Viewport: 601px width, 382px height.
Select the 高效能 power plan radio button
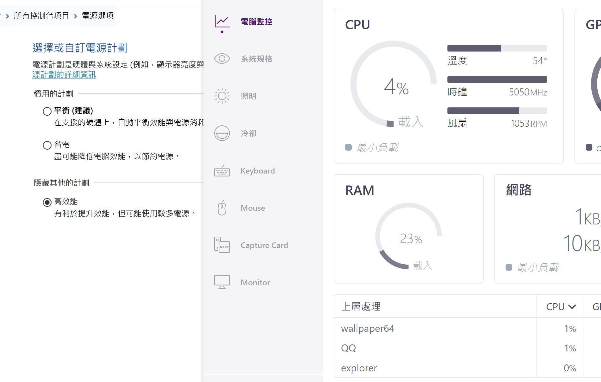[47, 202]
